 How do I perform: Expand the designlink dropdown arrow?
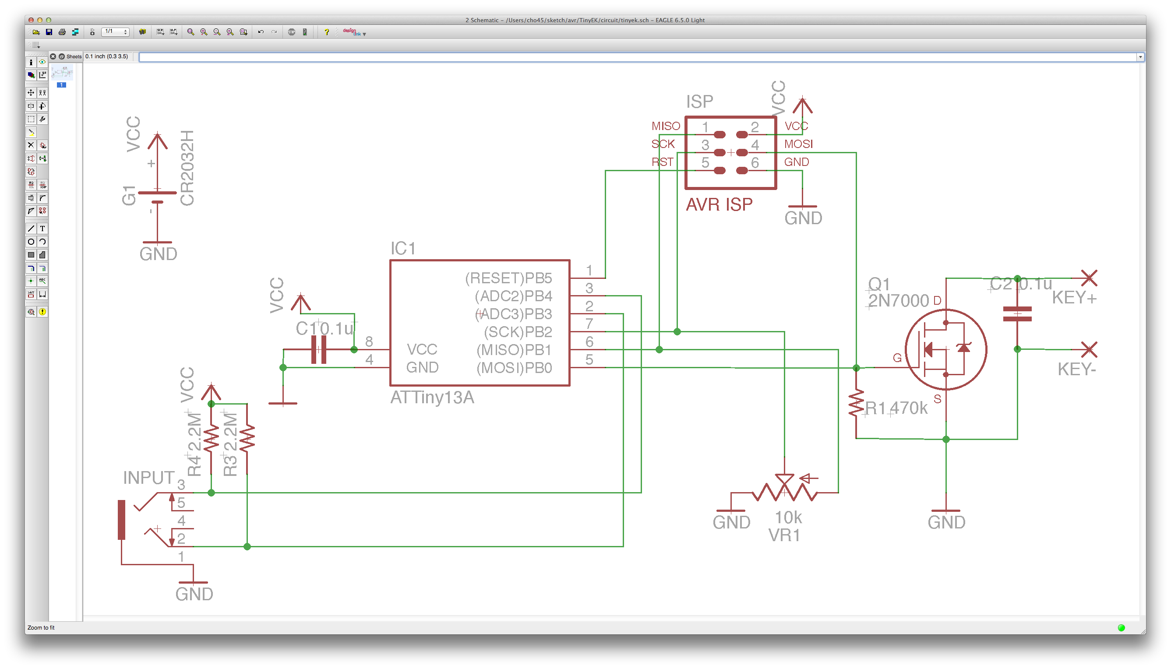[364, 35]
